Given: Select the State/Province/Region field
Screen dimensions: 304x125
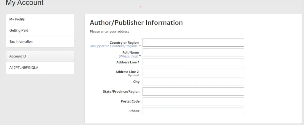Looking at the screenshot, I should [193, 91].
